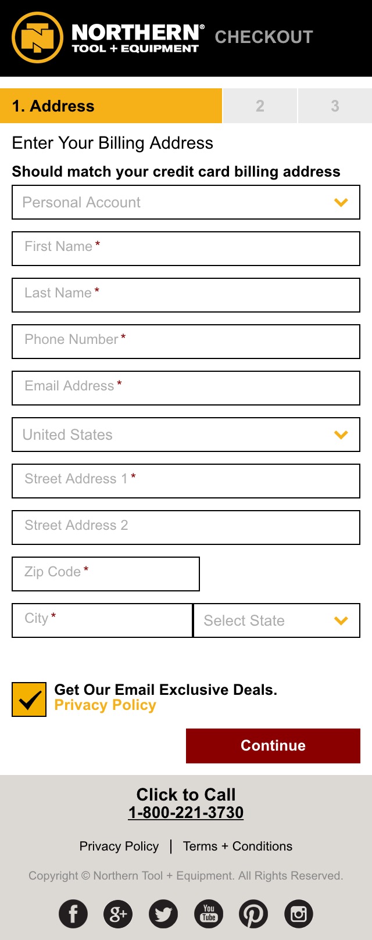Screen dimensions: 372x940
Task: Open the Twitter social icon
Action: (x=163, y=914)
